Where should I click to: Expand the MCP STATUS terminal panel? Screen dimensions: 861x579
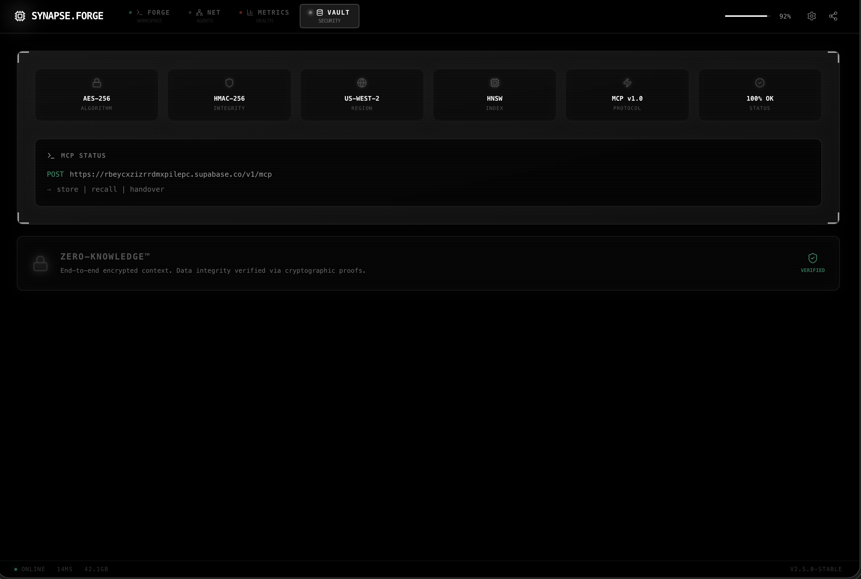[428, 172]
